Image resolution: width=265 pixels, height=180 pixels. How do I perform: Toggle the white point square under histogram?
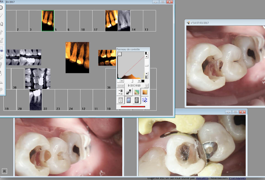119,81
